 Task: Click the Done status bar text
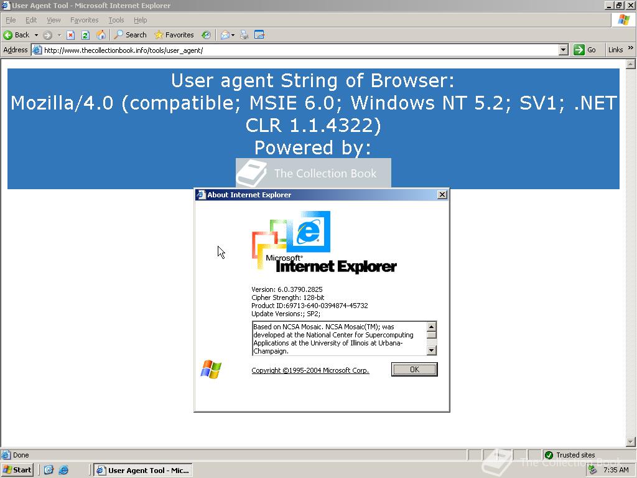click(x=21, y=455)
